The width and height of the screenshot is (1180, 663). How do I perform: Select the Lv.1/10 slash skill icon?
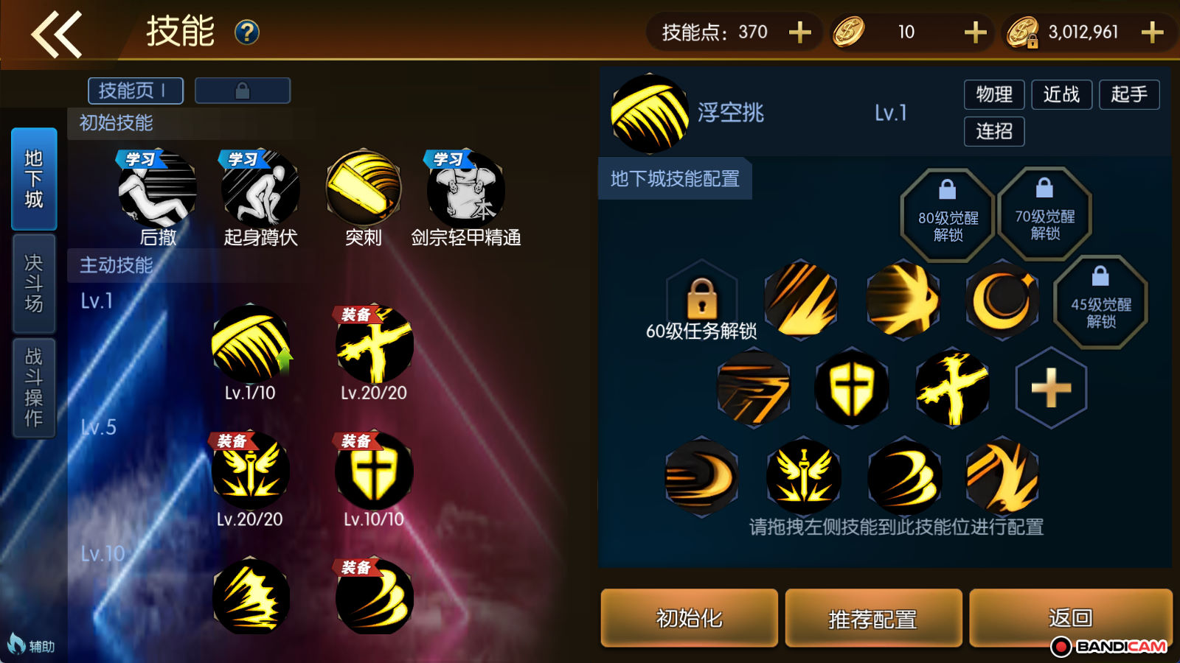[250, 343]
